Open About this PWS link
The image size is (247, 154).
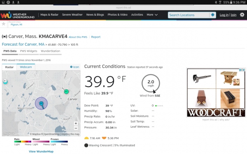[x=78, y=37]
